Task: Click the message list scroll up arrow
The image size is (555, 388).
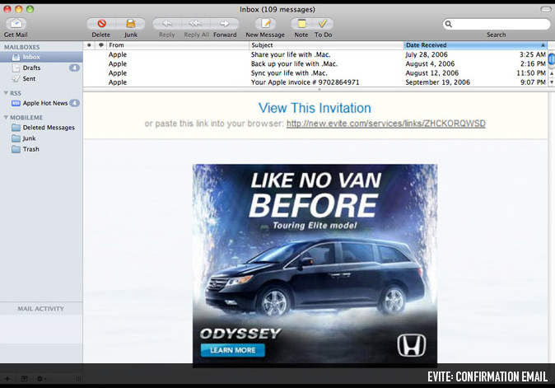Action: (x=552, y=73)
